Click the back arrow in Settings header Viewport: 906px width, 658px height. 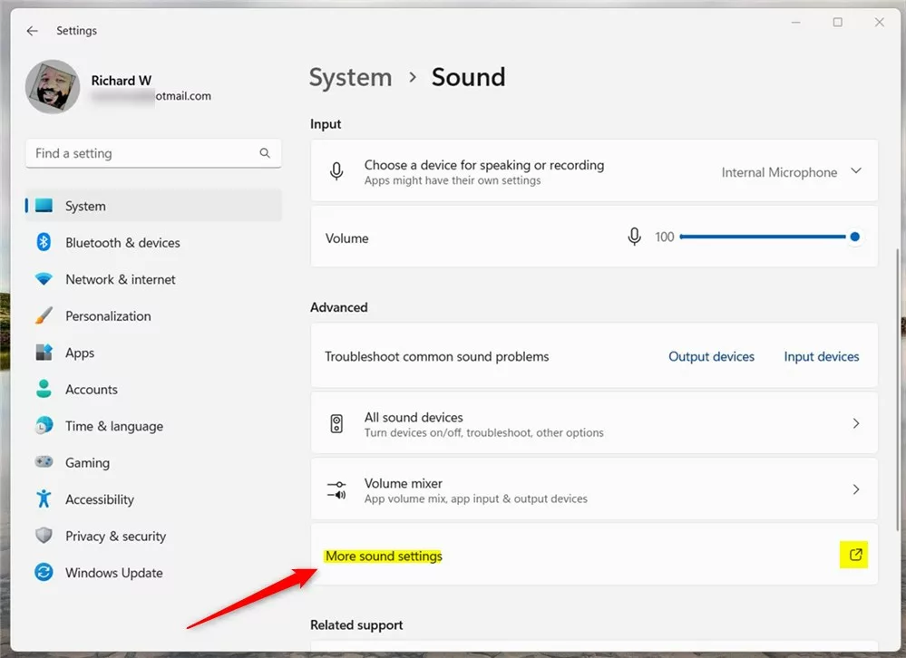coord(33,31)
